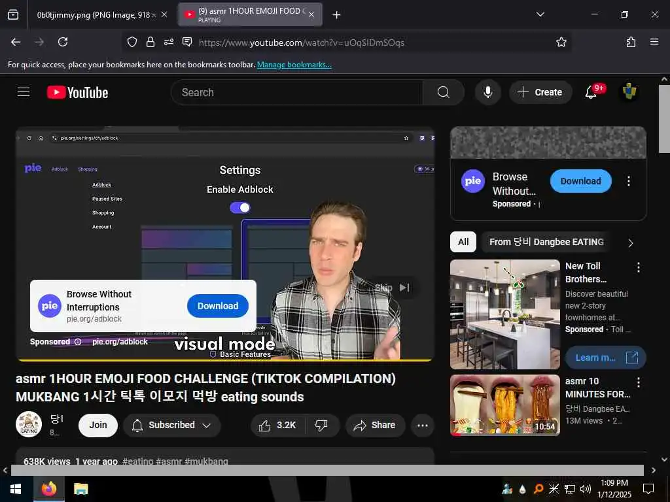The image size is (670, 502).
Task: Click the #mukbang hashtag
Action: click(x=206, y=461)
